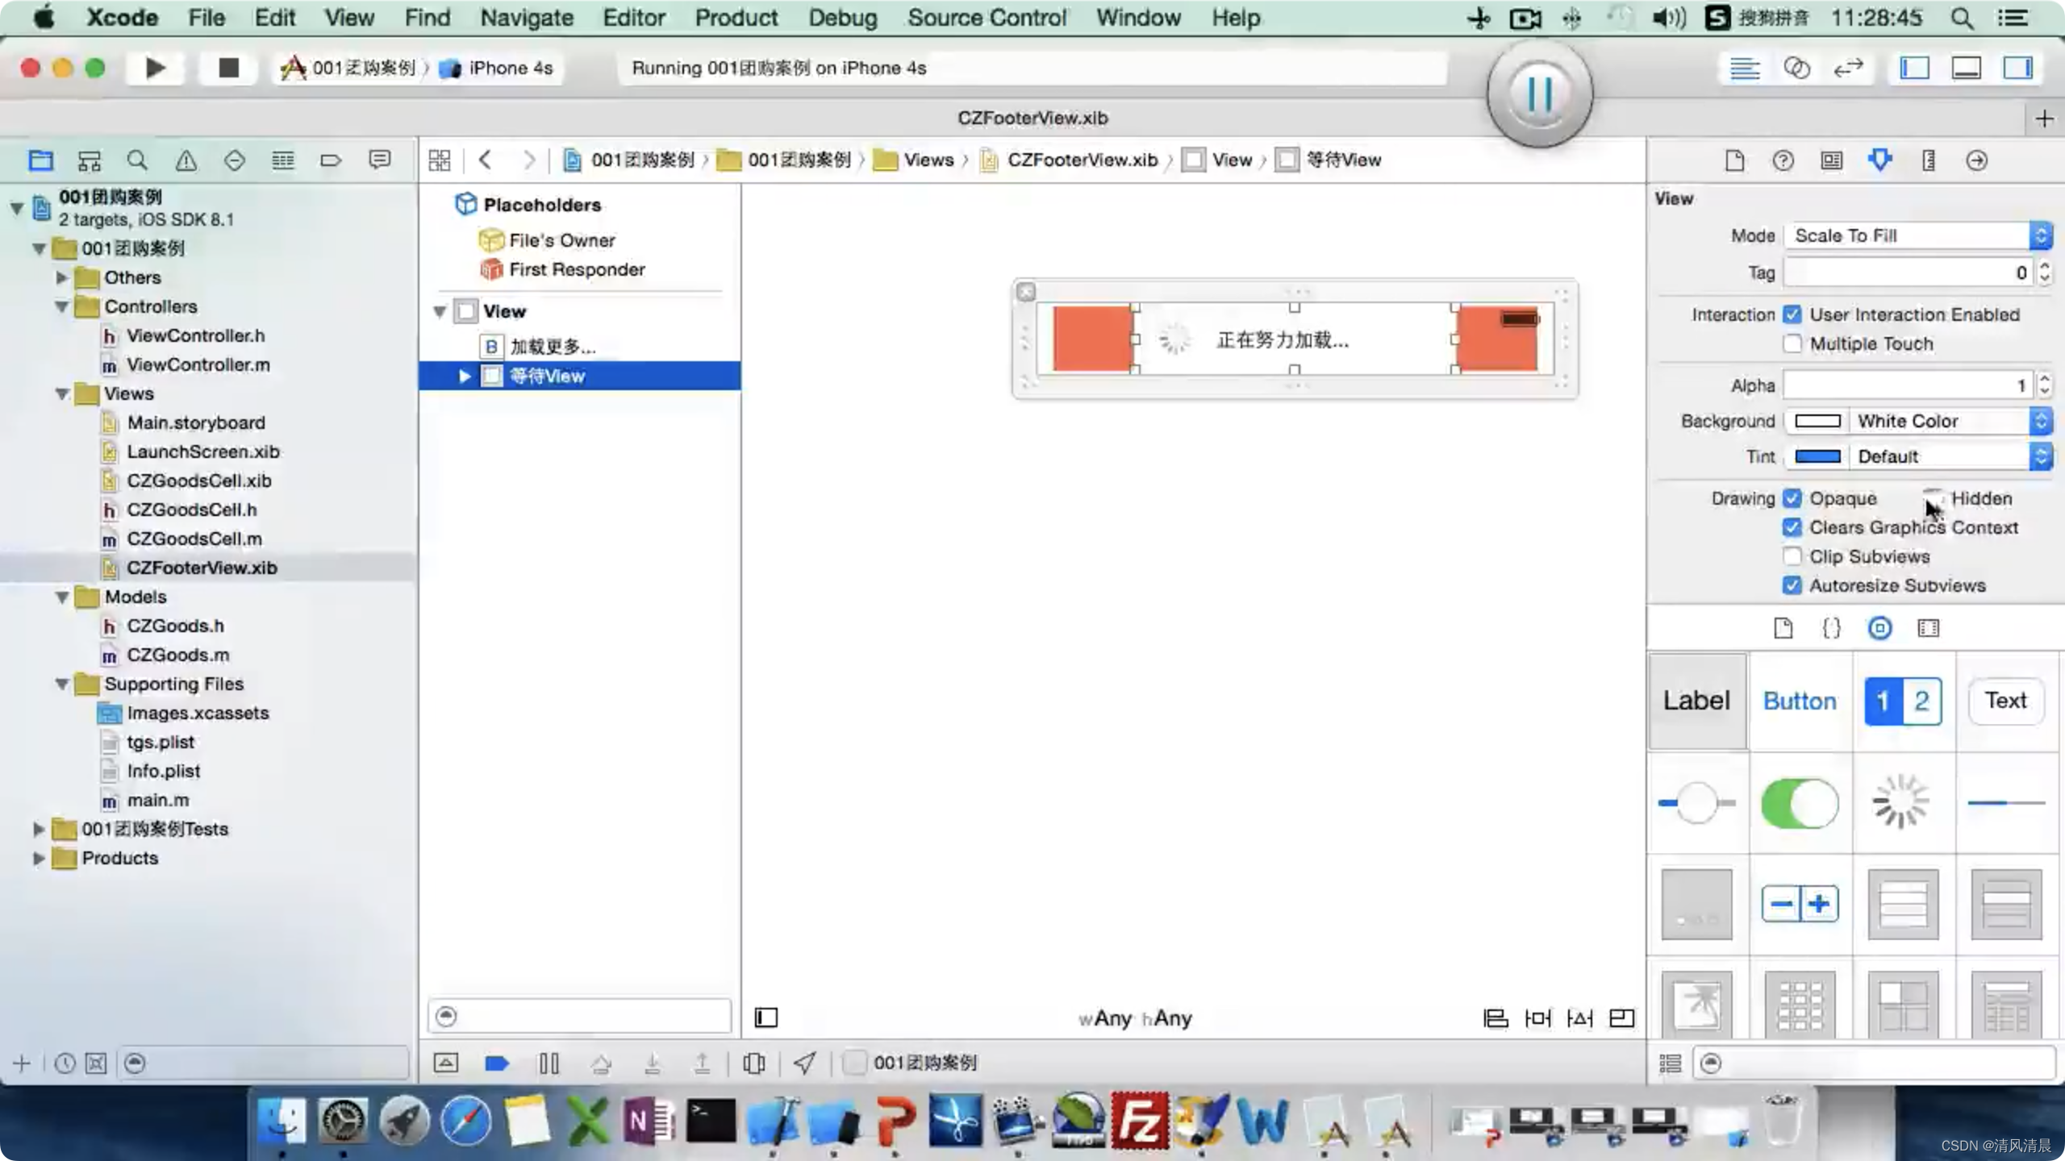2065x1161 pixels.
Task: Select the Attributes Inspector icon
Action: tap(1880, 160)
